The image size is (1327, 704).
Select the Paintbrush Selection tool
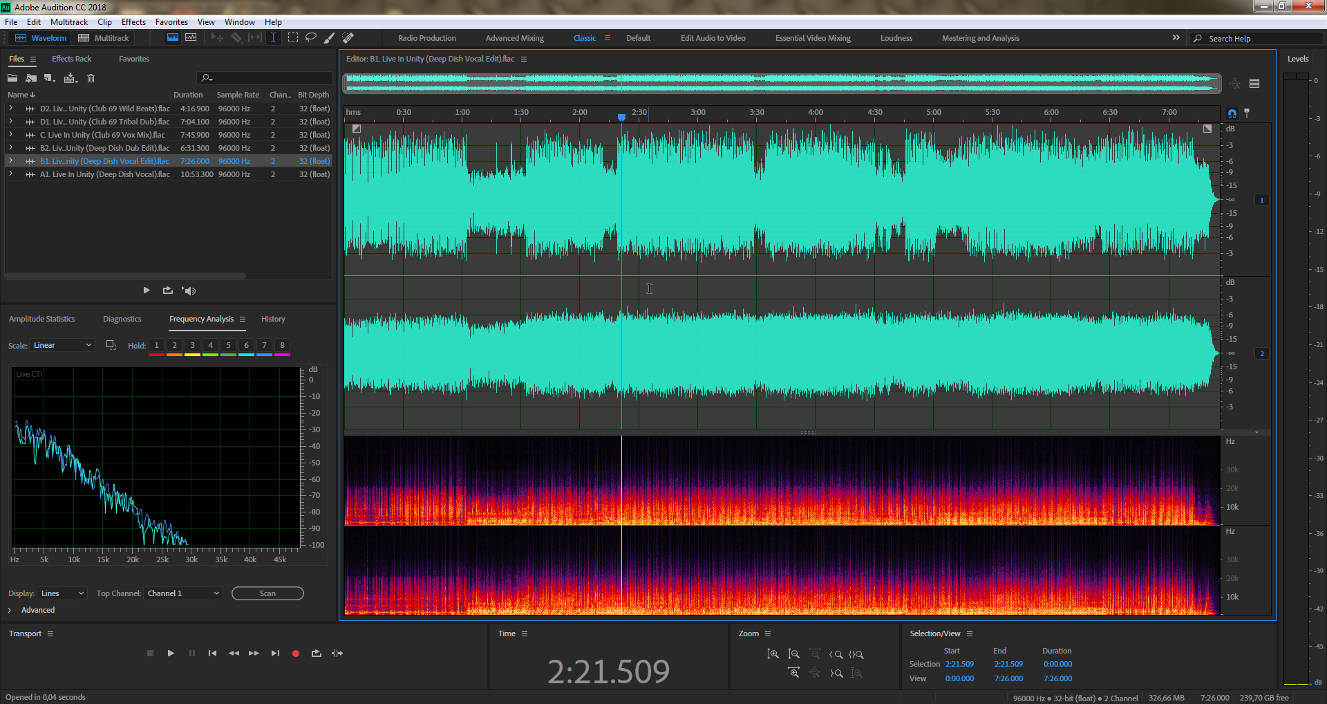click(x=330, y=37)
